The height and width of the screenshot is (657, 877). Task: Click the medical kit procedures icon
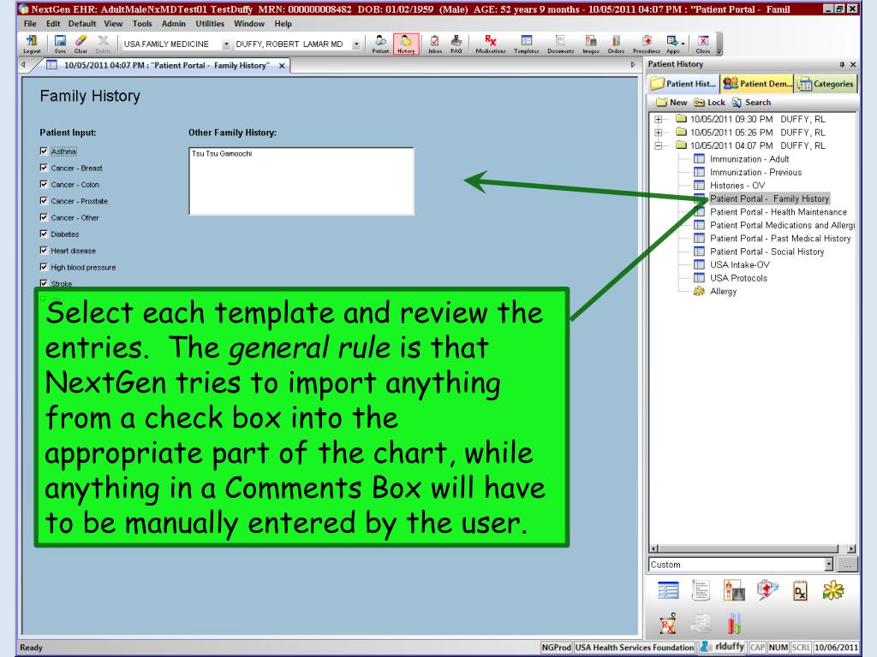point(767,590)
